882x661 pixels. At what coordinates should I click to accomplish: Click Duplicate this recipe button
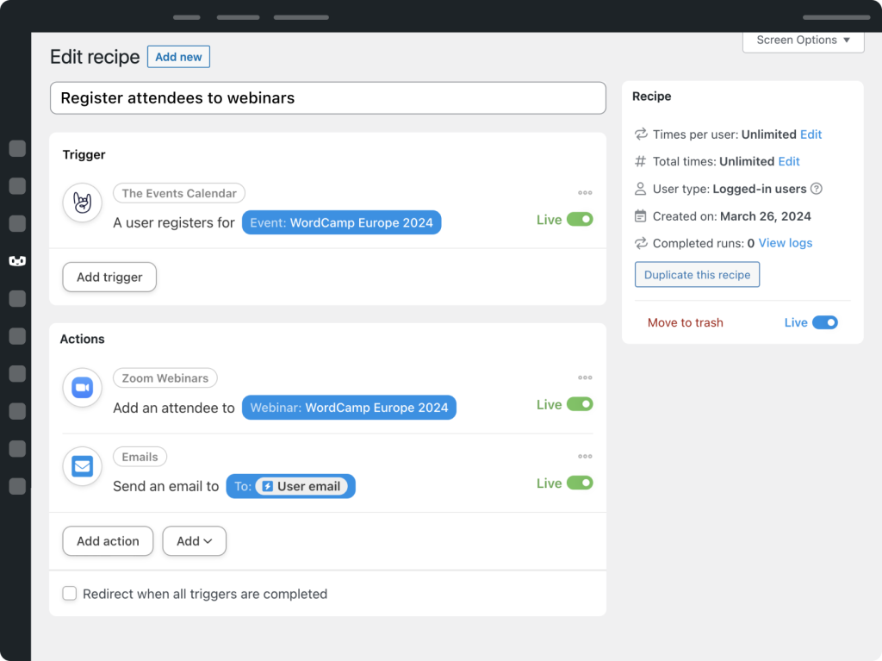pos(697,275)
